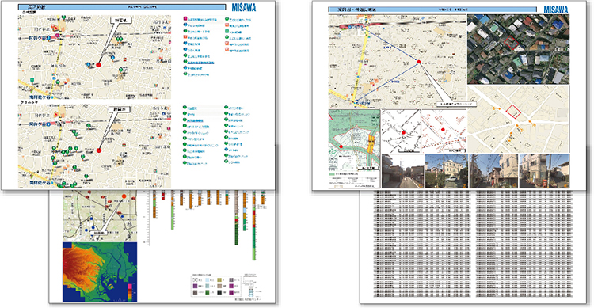The height and width of the screenshot is (308, 594).
Task: Click the red destination dot on route map
Action: tap(419, 62)
